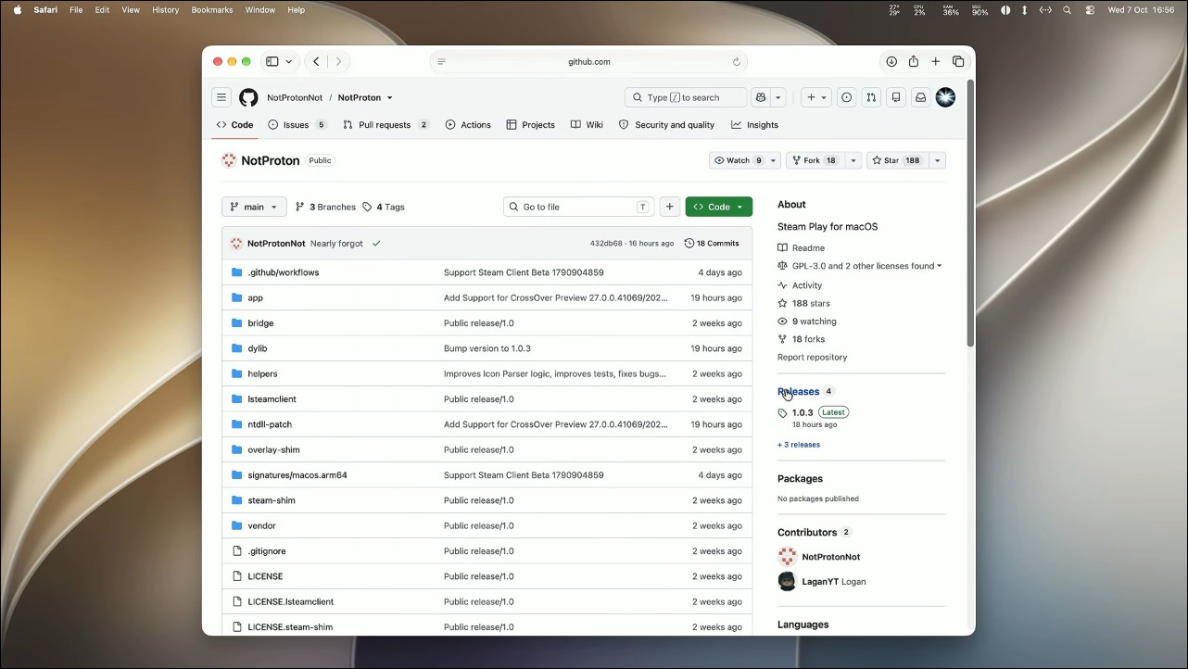The height and width of the screenshot is (669, 1188).
Task: Open the Releases link in the sidebar
Action: [x=798, y=391]
